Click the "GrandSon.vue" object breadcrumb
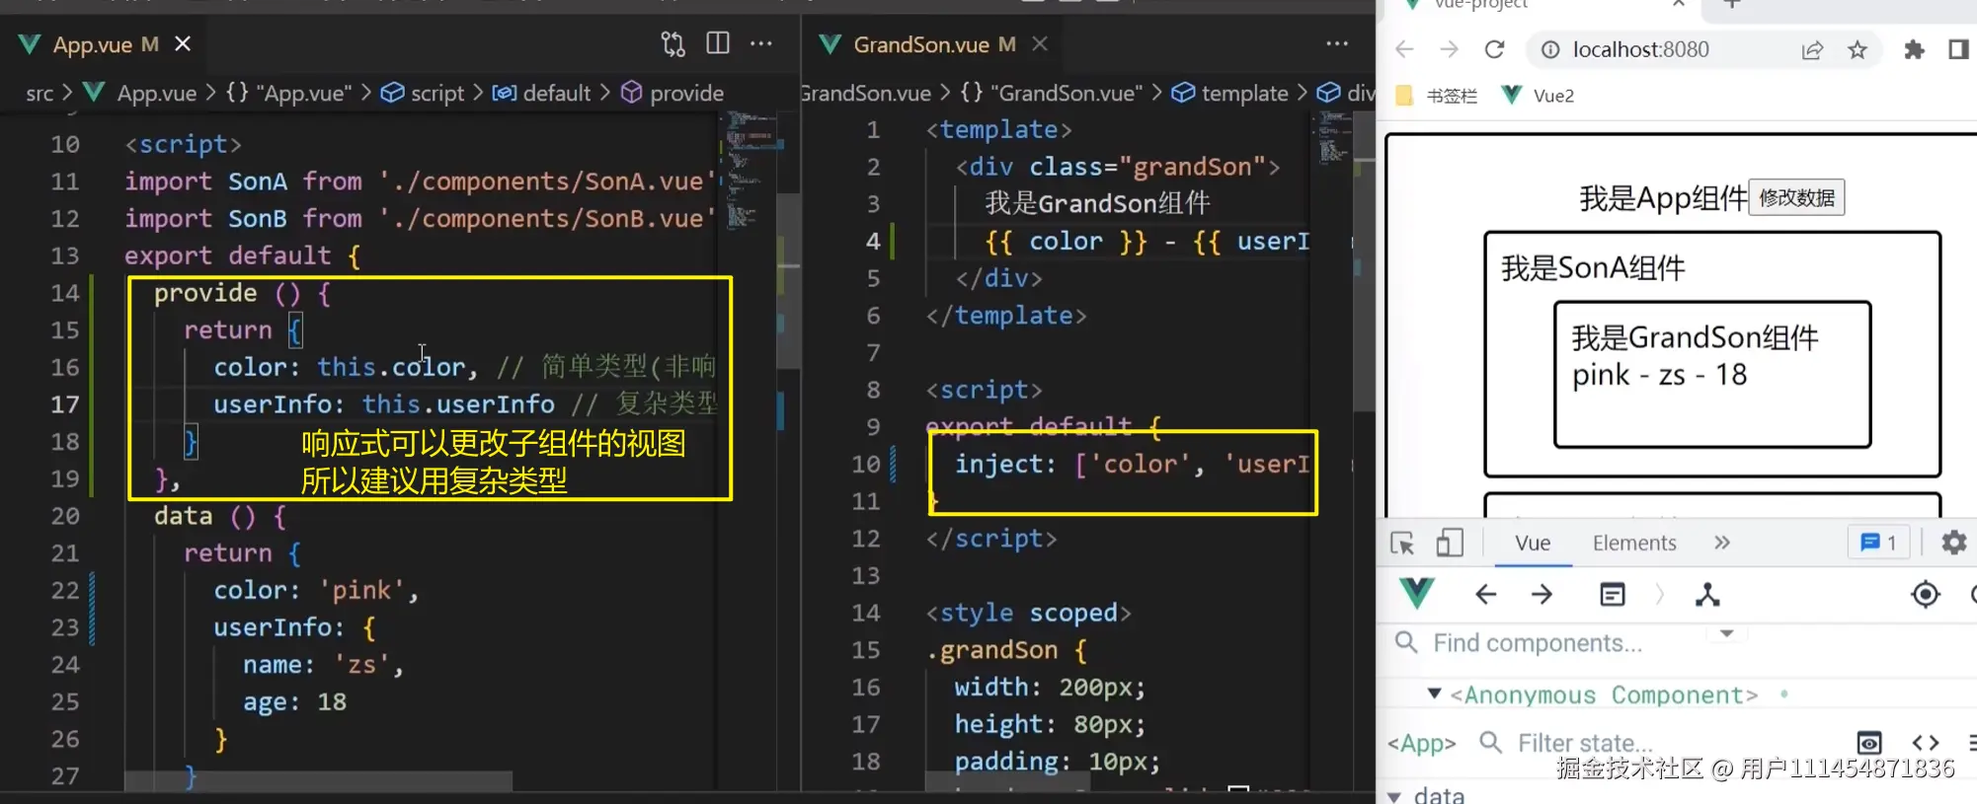Screen dimensions: 1977x804 [1051, 94]
